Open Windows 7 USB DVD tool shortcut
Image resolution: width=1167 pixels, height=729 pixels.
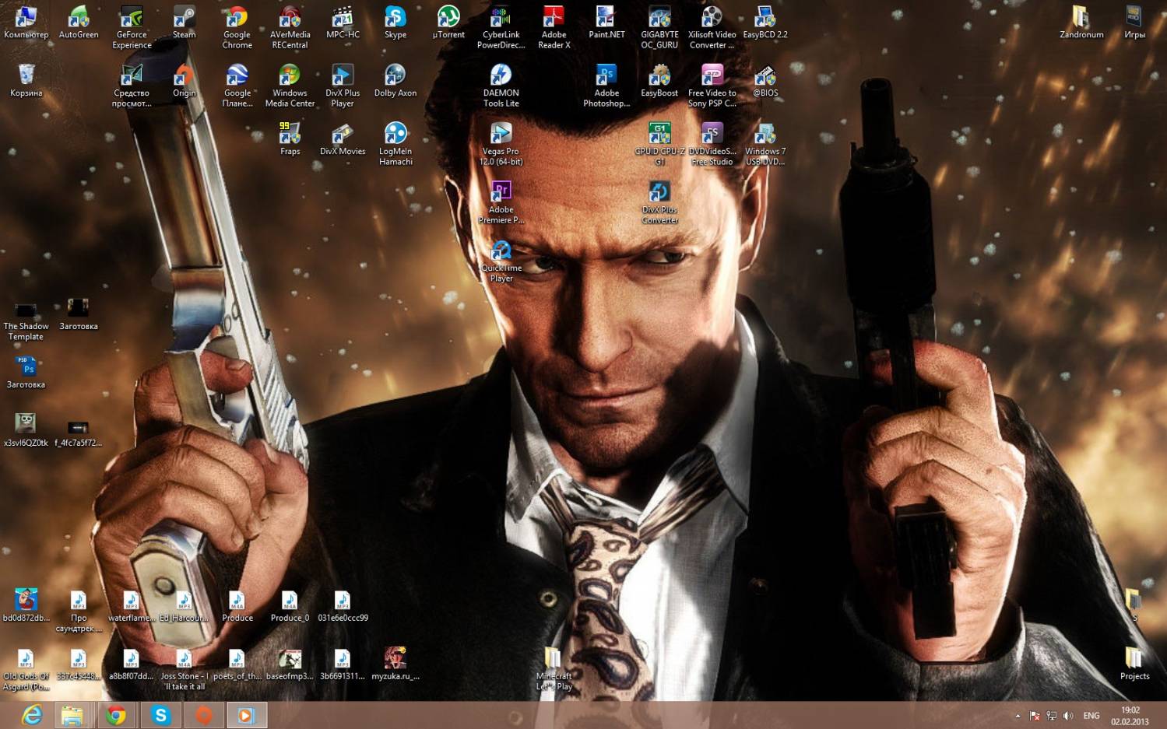(765, 144)
